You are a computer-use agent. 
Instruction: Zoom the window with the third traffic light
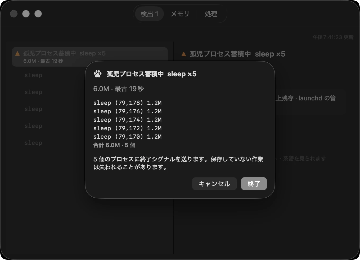click(x=38, y=14)
